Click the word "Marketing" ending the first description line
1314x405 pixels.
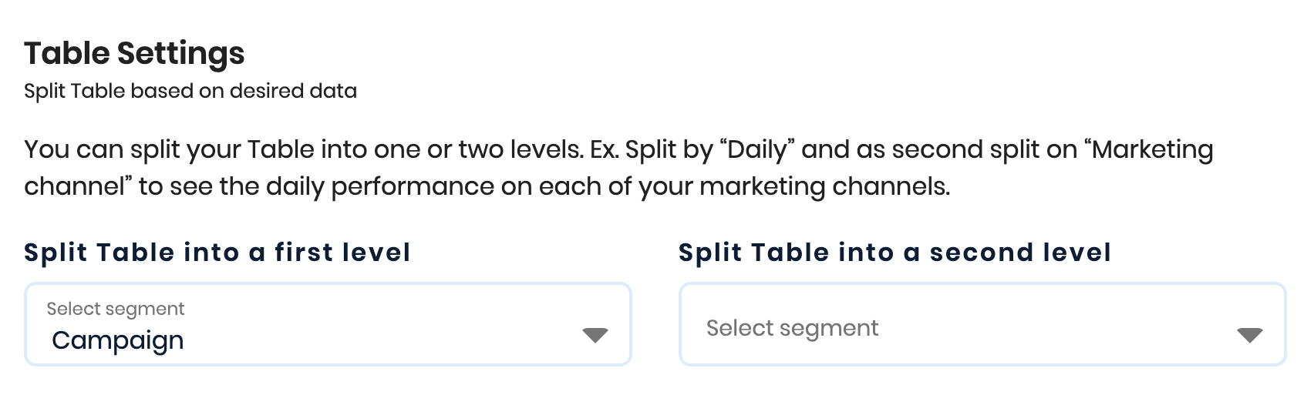tap(1153, 149)
